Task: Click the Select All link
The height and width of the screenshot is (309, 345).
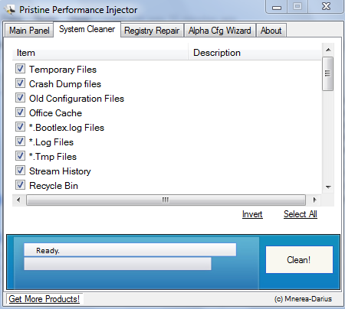Action: (x=301, y=214)
